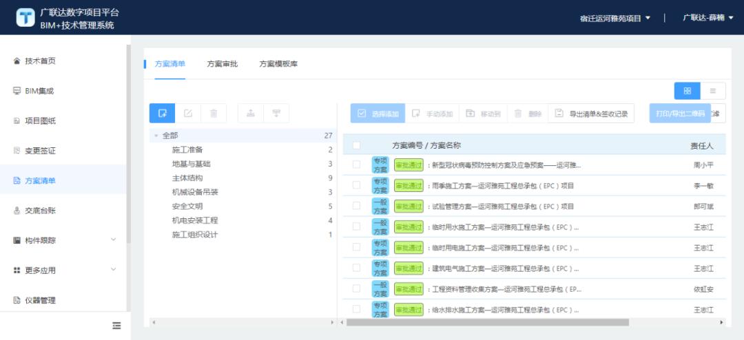The height and width of the screenshot is (340, 744).
Task: Click the add category icon button
Action: point(163,114)
